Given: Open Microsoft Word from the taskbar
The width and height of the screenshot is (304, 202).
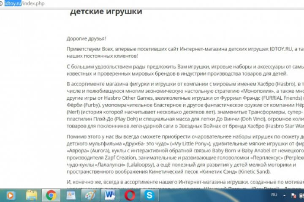Looking at the screenshot, I should tap(110, 195).
